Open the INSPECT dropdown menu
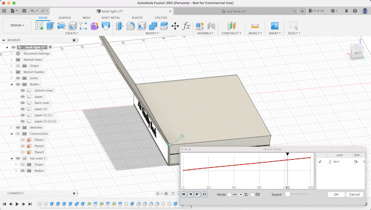Viewport: 371px width, 210px height. coord(255,34)
